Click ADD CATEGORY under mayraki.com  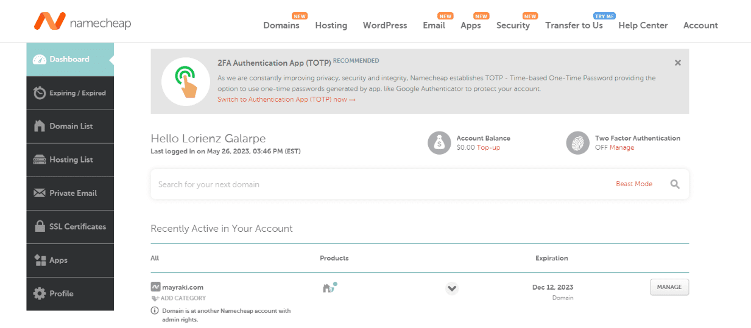click(x=179, y=298)
